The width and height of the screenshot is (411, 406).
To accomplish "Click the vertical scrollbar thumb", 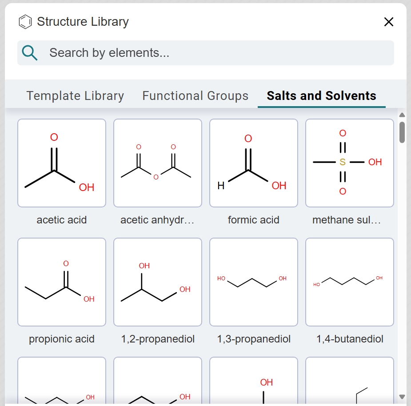I will (x=402, y=132).
